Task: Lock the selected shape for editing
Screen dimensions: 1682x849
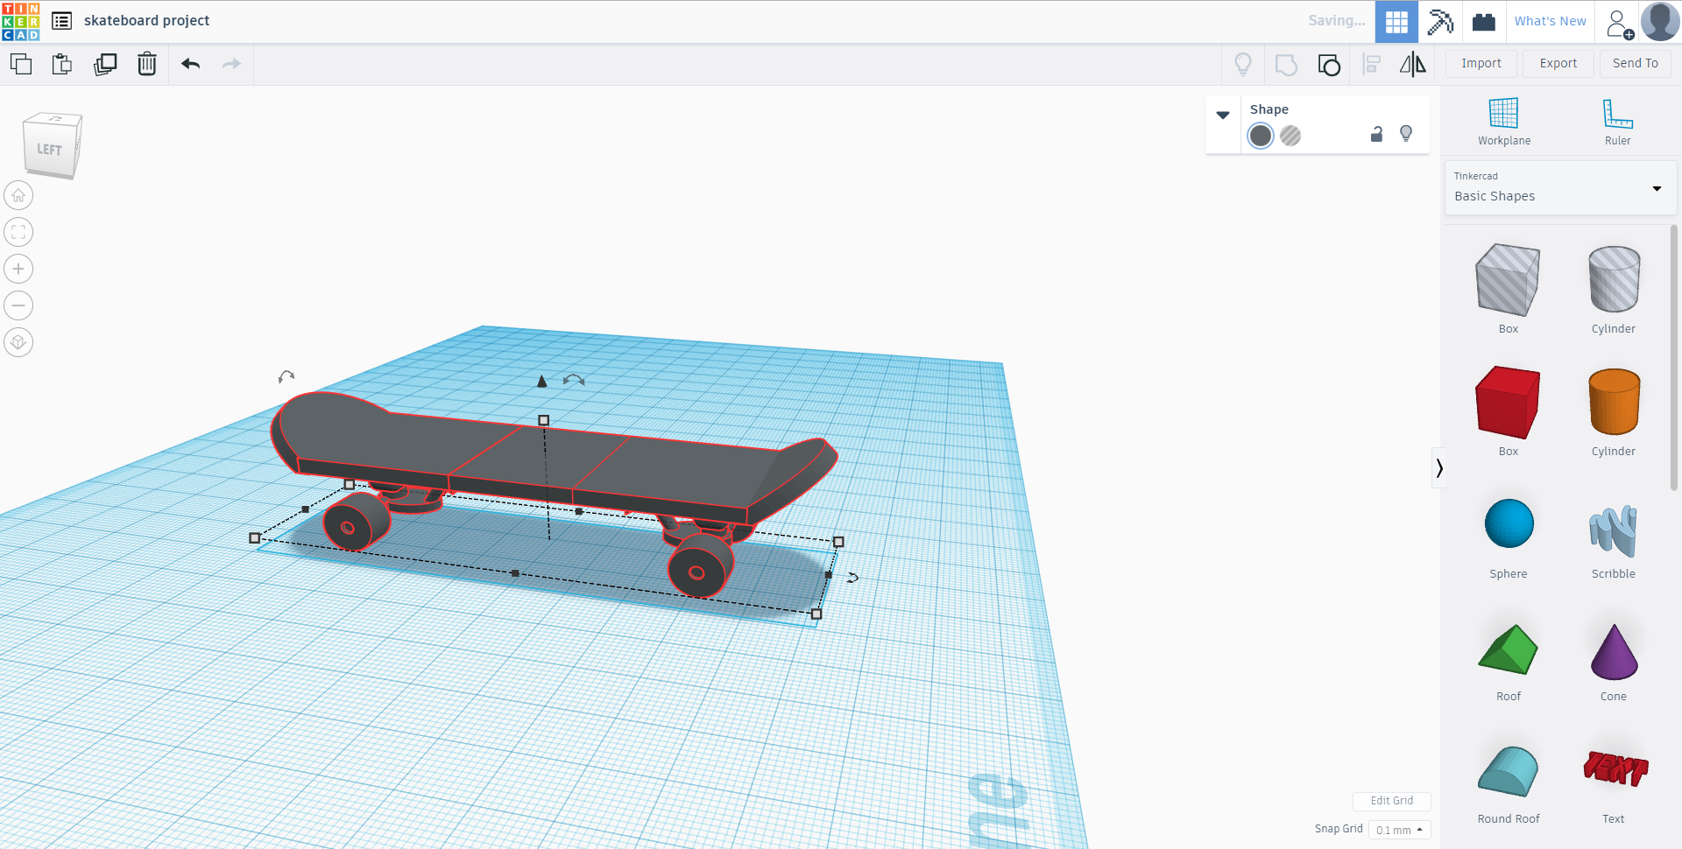Action: [1376, 134]
